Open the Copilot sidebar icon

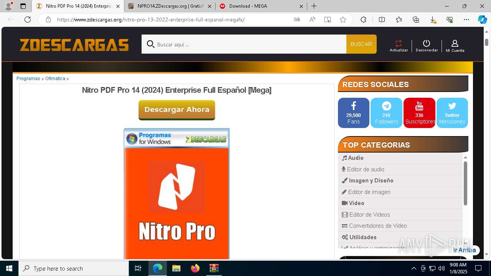(482, 20)
